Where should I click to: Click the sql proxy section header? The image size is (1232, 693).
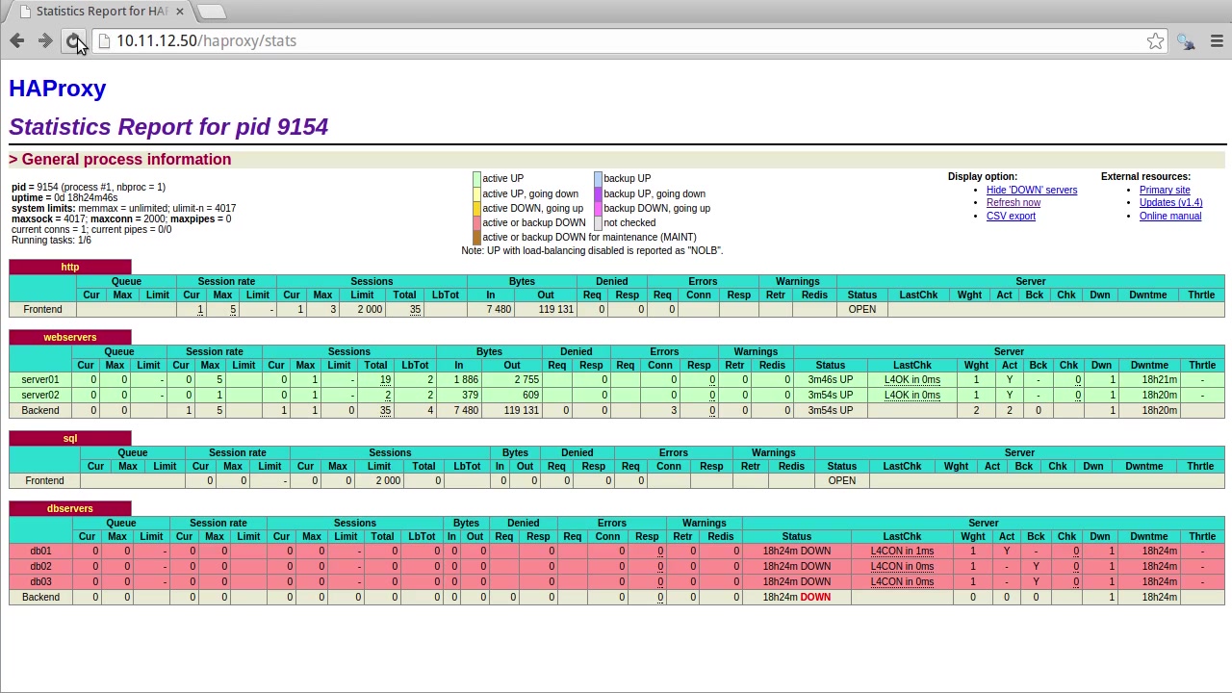pos(70,438)
